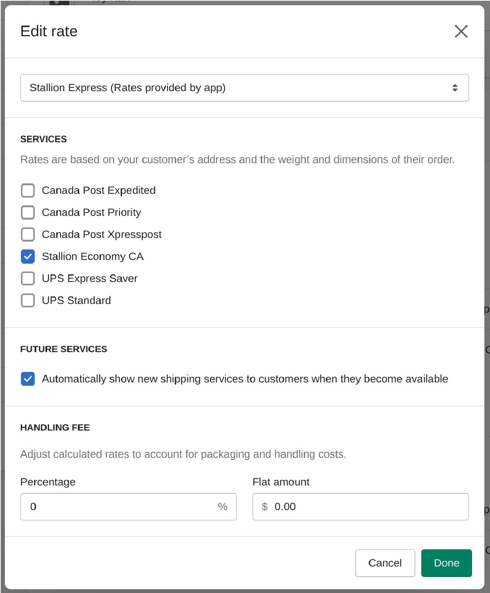
Task: Cancel editing the rate
Action: click(x=385, y=563)
